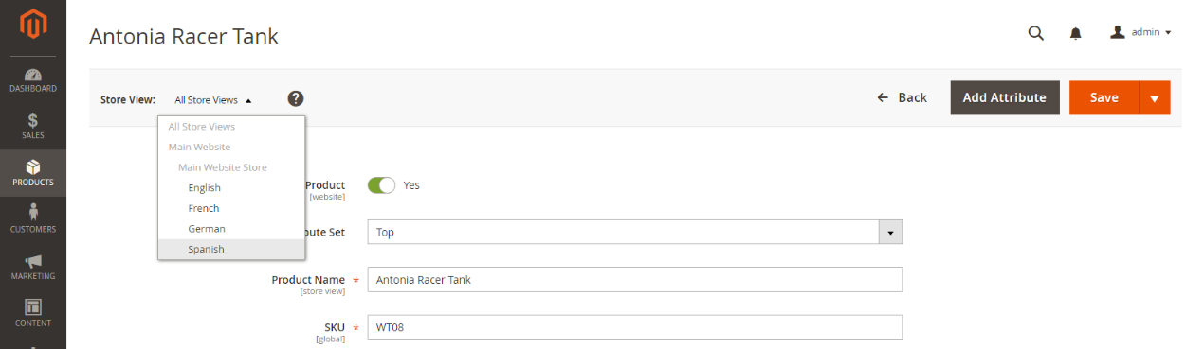Open the Dashboard sidebar icon
1204x349 pixels.
33,74
